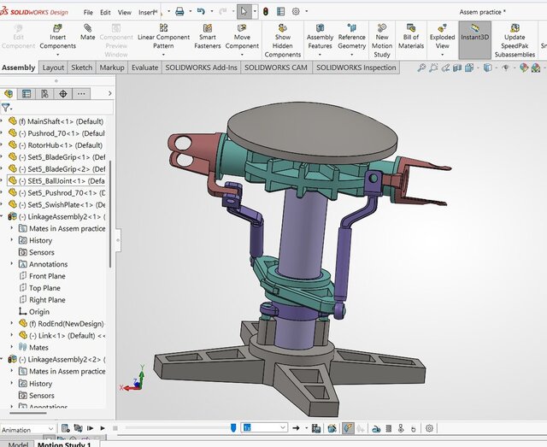Start a New Motion Study
Image resolution: width=547 pixels, height=447 pixels.
(382, 41)
